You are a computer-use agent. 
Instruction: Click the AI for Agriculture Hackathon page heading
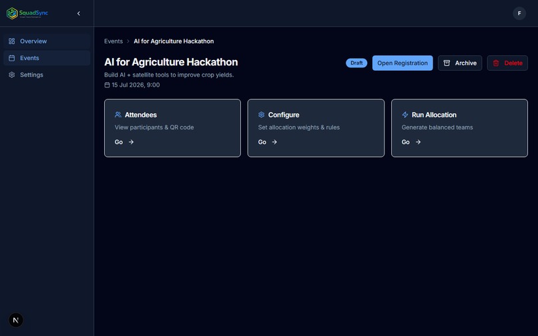tap(171, 62)
